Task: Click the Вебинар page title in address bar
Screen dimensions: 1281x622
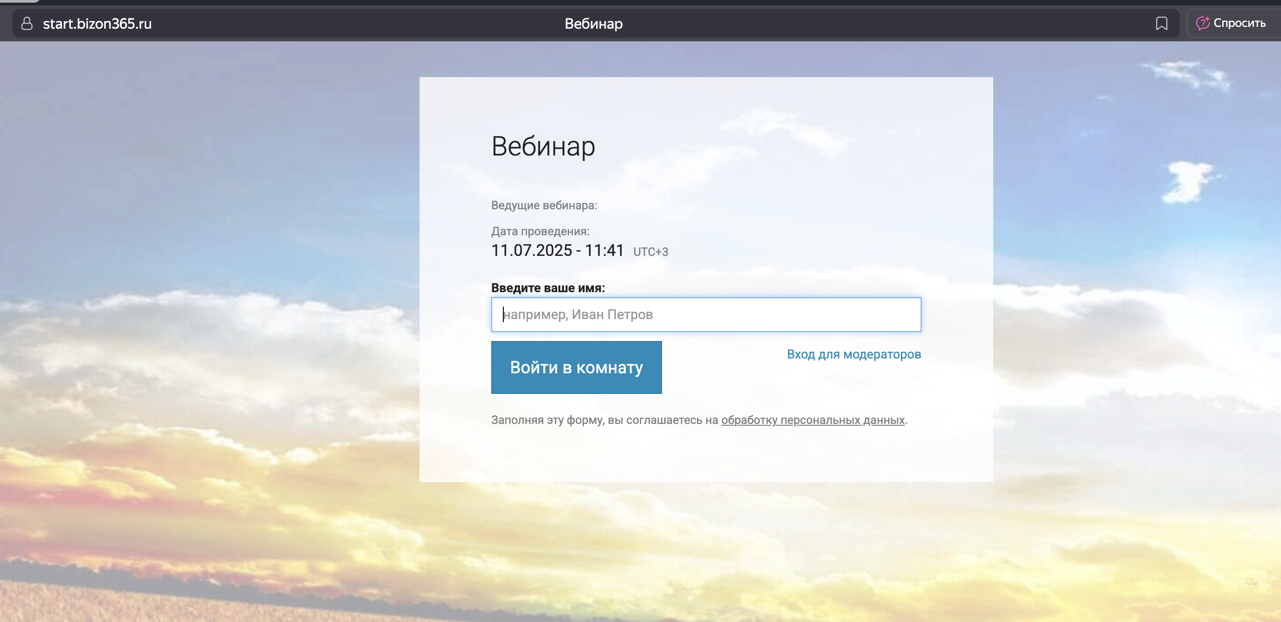Action: [593, 23]
